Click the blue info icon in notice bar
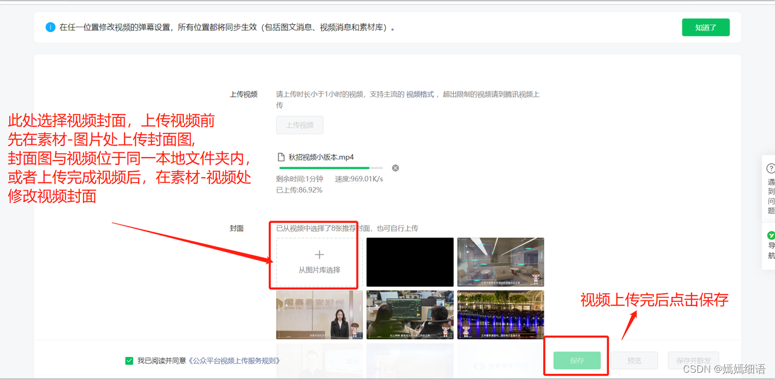The width and height of the screenshot is (775, 380). coord(50,27)
